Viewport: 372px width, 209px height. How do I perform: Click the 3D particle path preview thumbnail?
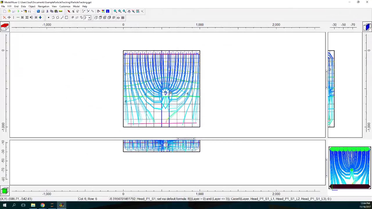tap(350, 168)
